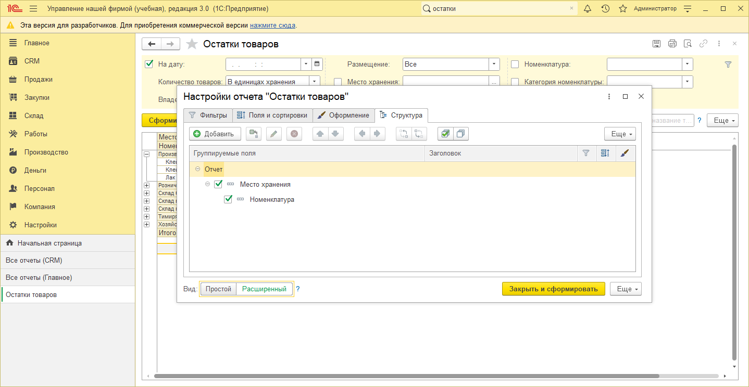Click sorting column header icon in structure table

coord(605,153)
